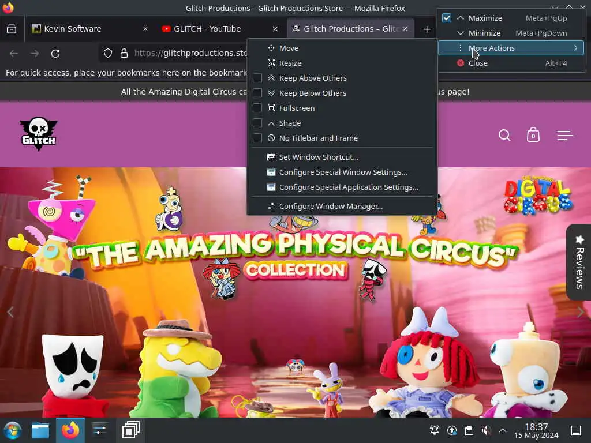Go to next slide in banner carousel

click(581, 312)
